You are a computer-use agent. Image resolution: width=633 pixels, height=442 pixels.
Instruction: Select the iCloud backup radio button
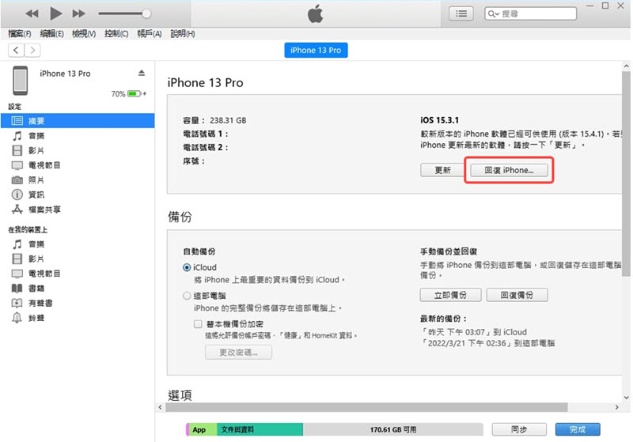(187, 268)
